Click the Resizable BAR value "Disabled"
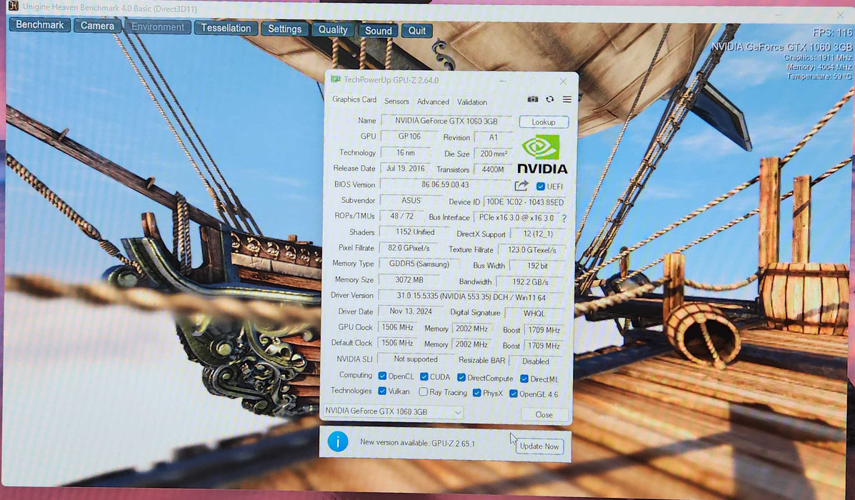 [x=536, y=361]
